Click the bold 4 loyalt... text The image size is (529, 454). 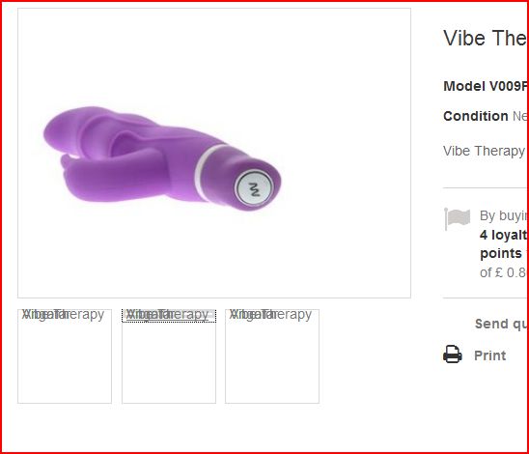(x=503, y=235)
